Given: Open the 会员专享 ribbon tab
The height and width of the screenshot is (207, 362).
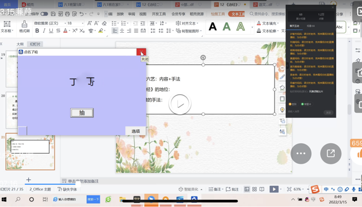Looking at the screenshot, I should click(x=178, y=14).
